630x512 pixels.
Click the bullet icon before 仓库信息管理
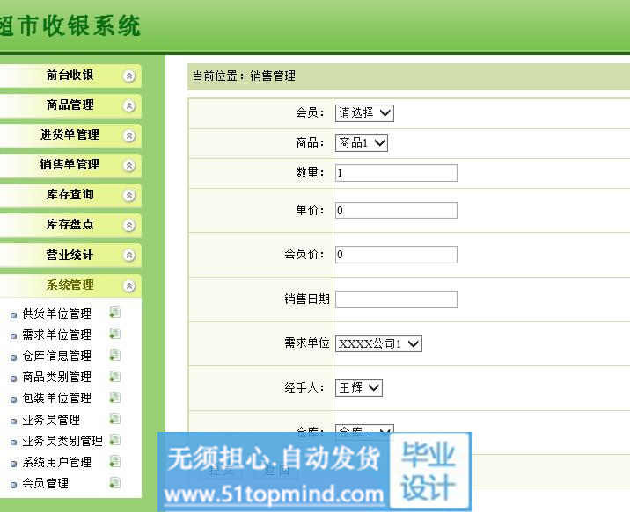[14, 357]
